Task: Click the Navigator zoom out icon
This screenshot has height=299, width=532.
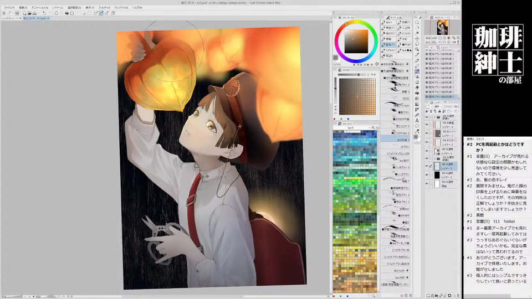Action: point(440,38)
